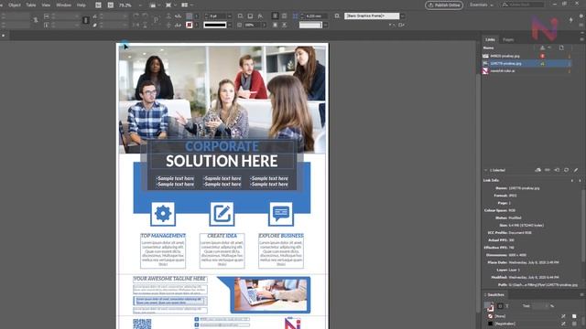Open the Stock icon in the app bar

coord(111,5)
